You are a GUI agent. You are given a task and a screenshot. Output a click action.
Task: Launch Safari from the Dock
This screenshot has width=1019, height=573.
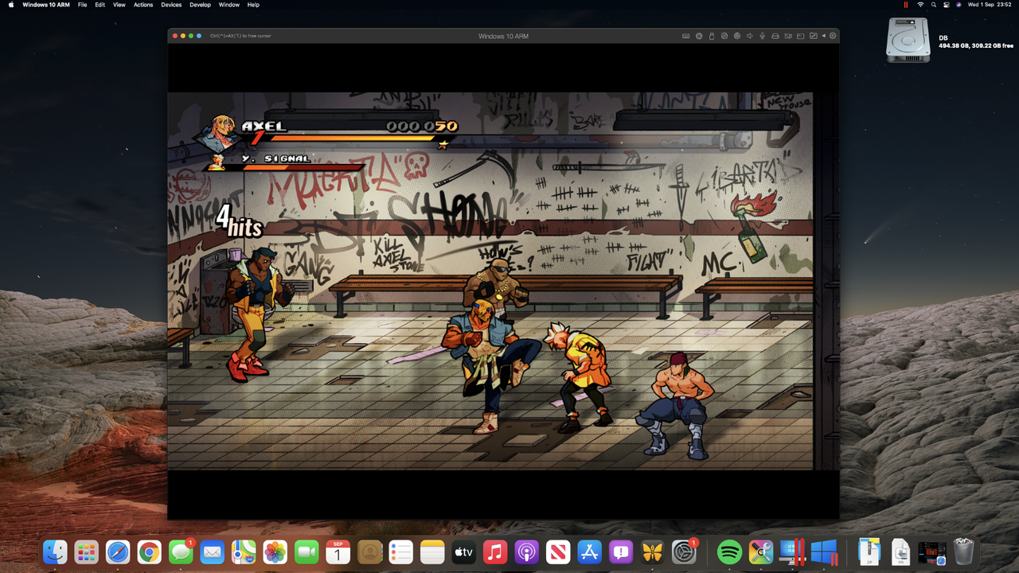[x=118, y=552]
